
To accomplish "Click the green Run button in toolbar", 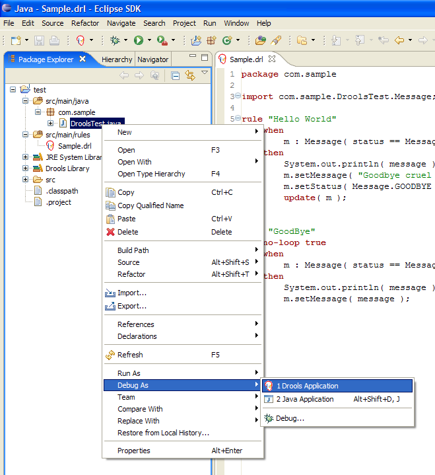I will click(139, 40).
